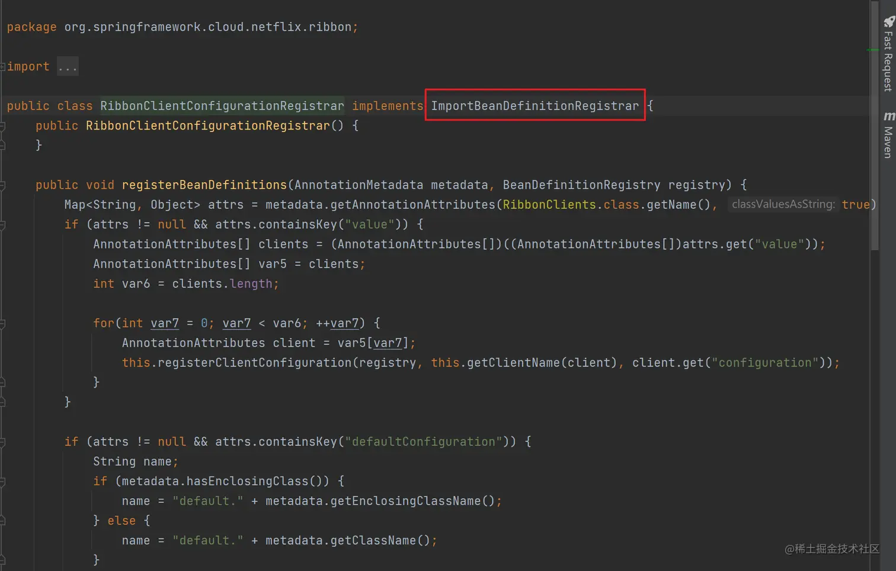Click the 'import' keyword
The image size is (896, 571).
[28, 66]
